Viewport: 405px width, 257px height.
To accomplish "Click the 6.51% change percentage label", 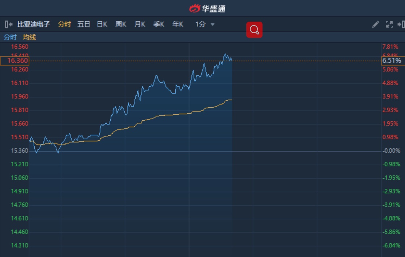I will 392,61.
